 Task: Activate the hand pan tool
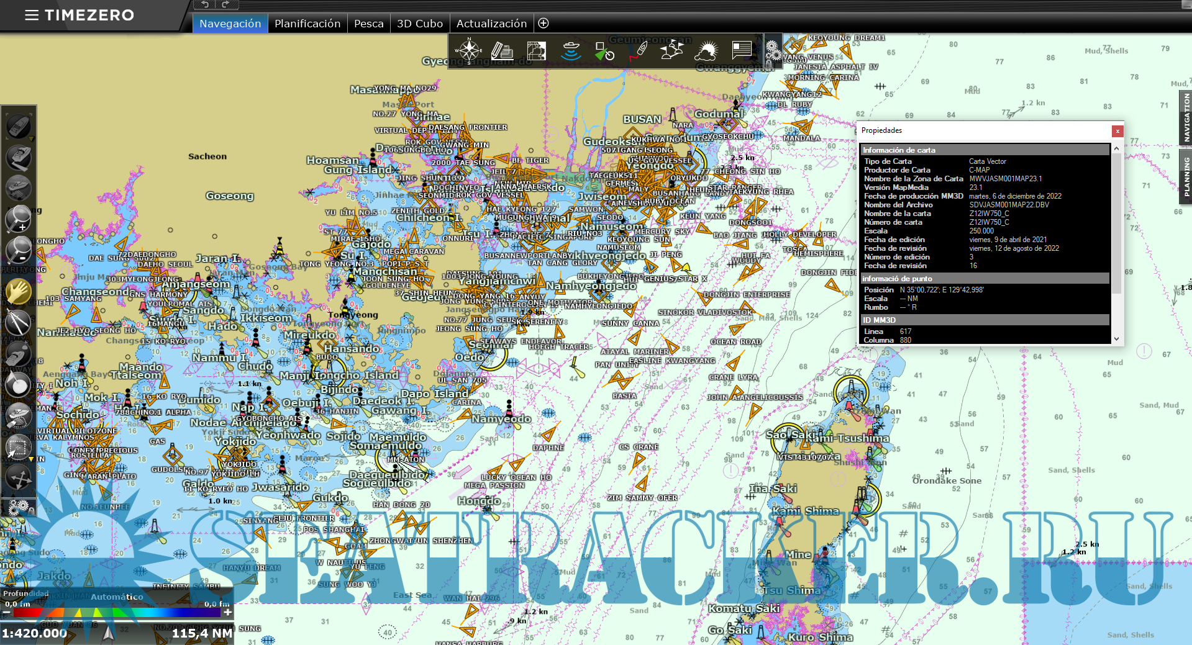pyautogui.click(x=18, y=291)
